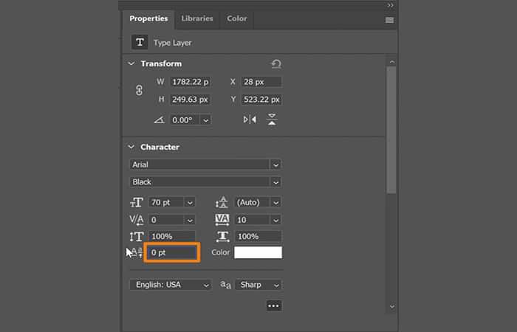Click the panel scrollbar down arrow
The height and width of the screenshot is (332, 517).
coord(391,306)
